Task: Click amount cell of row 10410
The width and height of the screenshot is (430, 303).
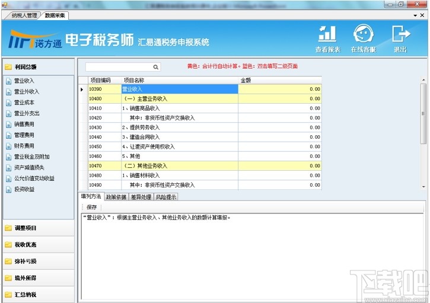Action: (280, 109)
